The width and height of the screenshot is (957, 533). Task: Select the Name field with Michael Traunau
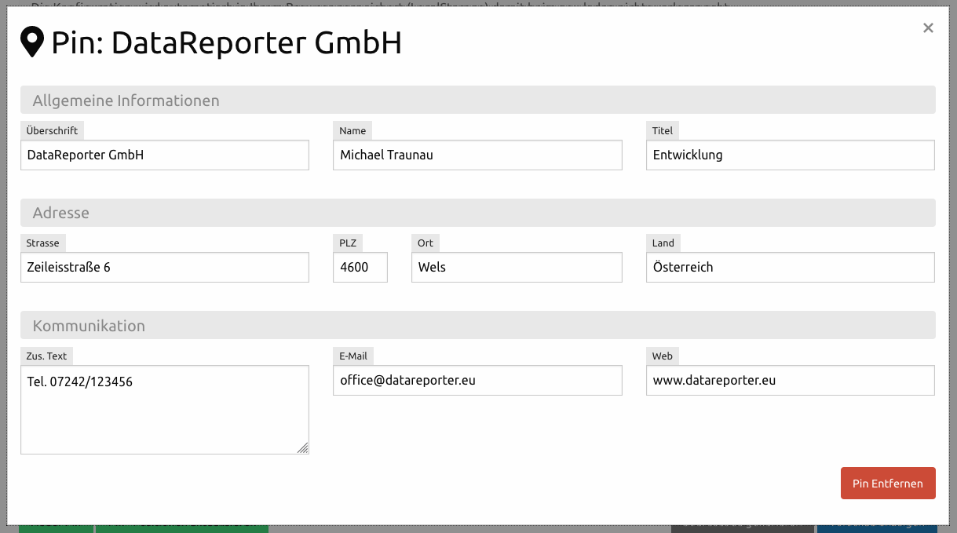[477, 155]
